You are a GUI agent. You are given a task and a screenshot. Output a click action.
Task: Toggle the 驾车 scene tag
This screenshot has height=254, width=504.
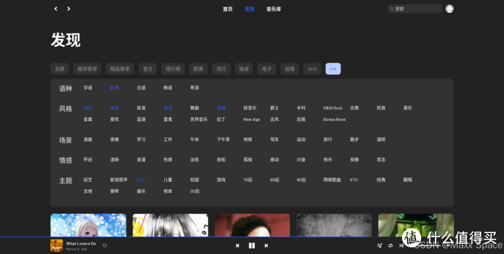click(x=275, y=139)
